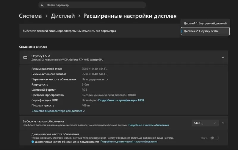The width and height of the screenshot is (238, 150).
Task: Open Подробнее о частоте обновления link
Action: 148,125
